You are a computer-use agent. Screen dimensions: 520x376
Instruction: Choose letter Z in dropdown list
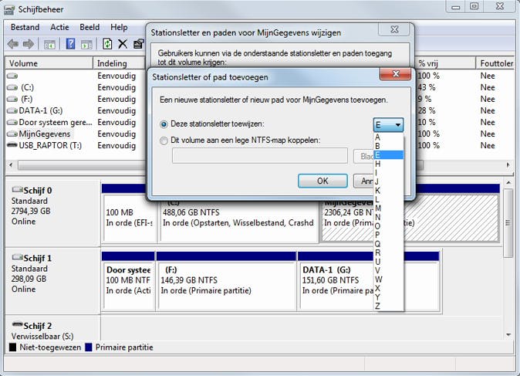(388, 306)
